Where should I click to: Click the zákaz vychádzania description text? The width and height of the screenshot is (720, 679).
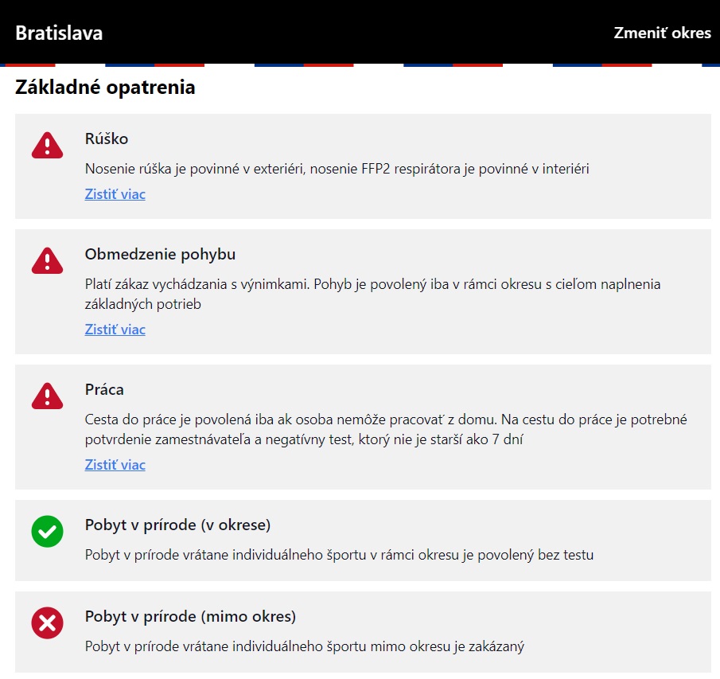(x=373, y=294)
